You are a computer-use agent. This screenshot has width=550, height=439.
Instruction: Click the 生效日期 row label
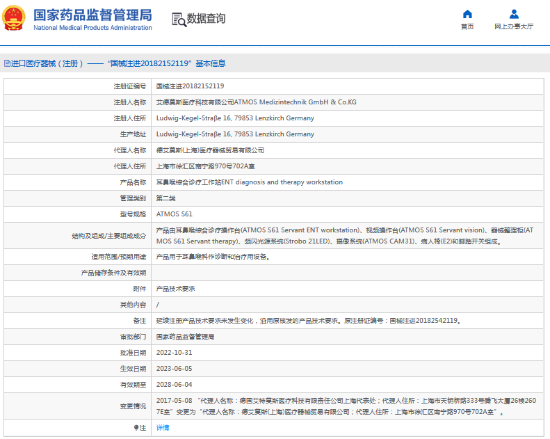pyautogui.click(x=133, y=369)
